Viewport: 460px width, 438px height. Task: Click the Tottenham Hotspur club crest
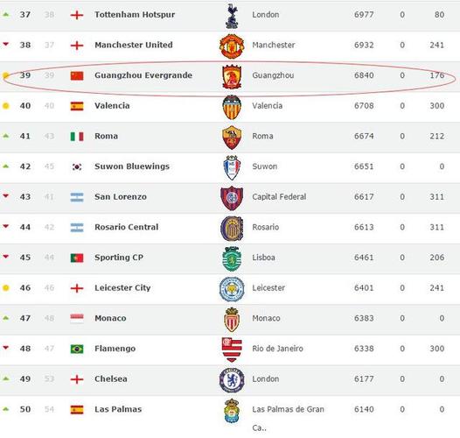[x=232, y=16]
